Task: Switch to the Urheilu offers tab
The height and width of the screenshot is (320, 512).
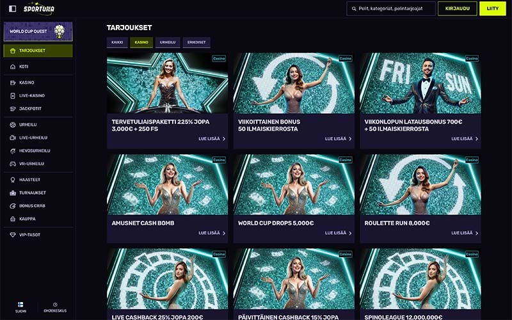Action: [x=168, y=42]
